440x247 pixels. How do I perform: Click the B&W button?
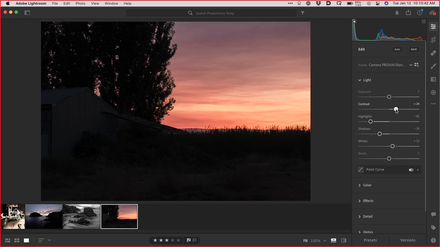(x=414, y=49)
